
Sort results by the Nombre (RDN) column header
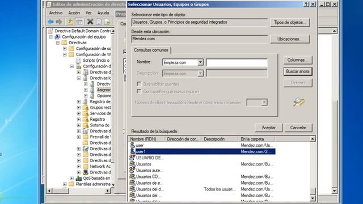146,139
